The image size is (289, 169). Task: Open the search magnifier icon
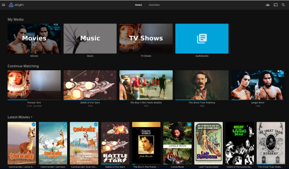(x=283, y=5)
